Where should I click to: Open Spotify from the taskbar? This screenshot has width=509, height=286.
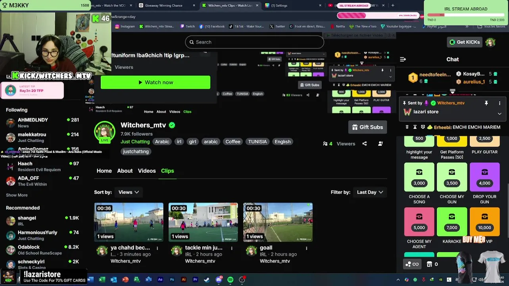[230, 280]
